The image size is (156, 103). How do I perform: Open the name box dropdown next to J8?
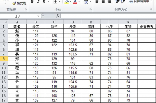[38, 16]
